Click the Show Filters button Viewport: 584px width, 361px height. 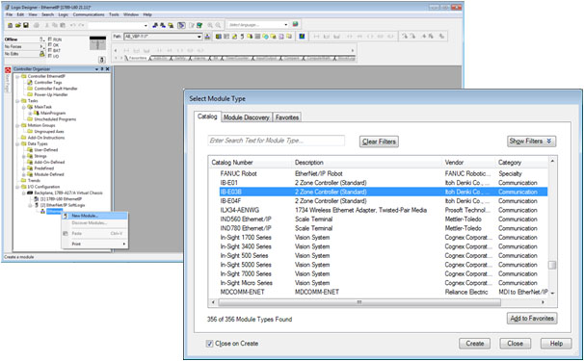click(532, 142)
